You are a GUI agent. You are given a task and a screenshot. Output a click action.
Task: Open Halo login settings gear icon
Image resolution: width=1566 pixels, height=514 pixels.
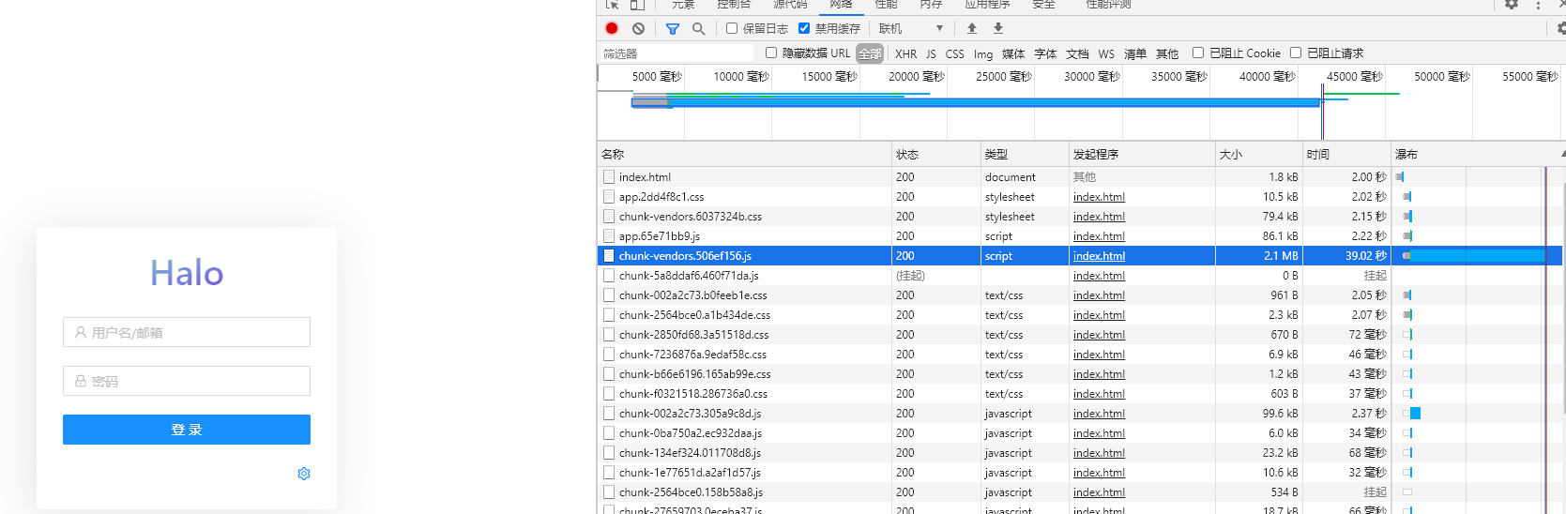(304, 474)
